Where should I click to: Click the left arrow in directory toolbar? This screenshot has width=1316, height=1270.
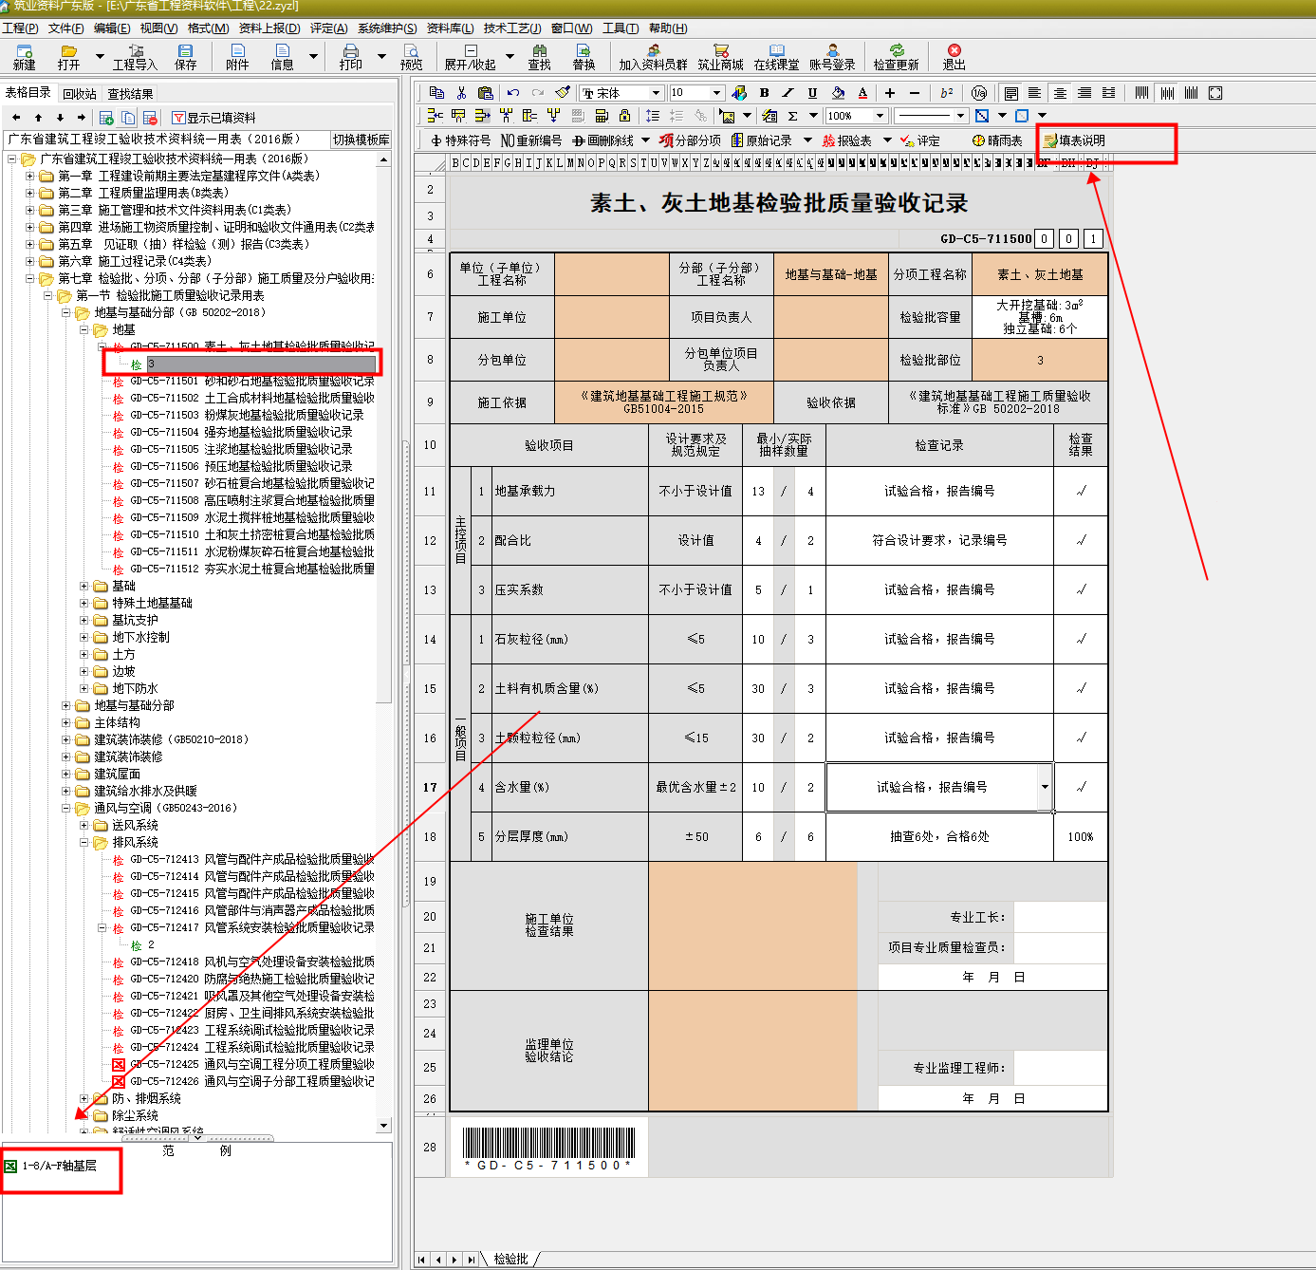[15, 118]
